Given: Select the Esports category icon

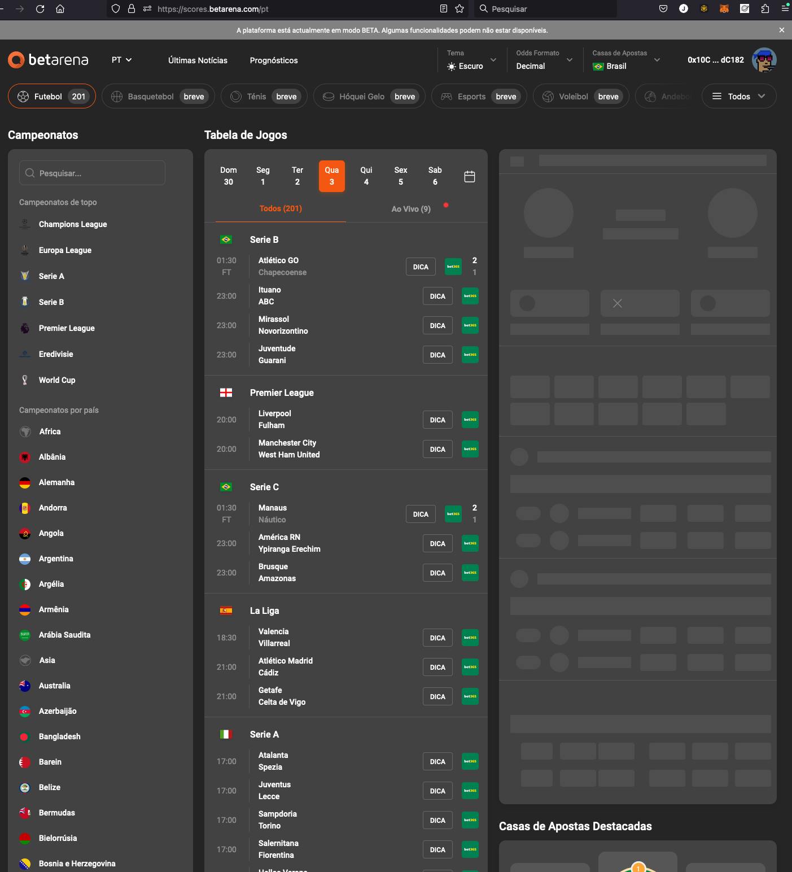Looking at the screenshot, I should [445, 96].
